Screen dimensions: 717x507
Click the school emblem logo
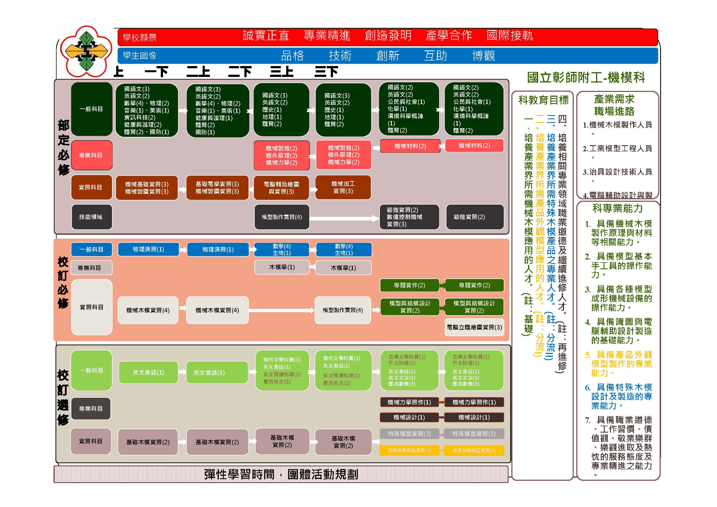86,52
